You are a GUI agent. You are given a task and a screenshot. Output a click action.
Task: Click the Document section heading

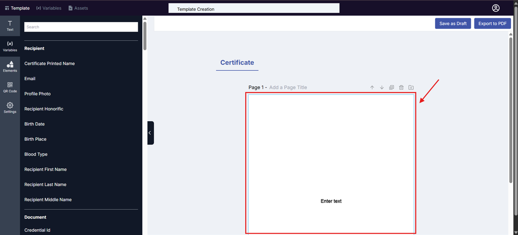[35, 217]
